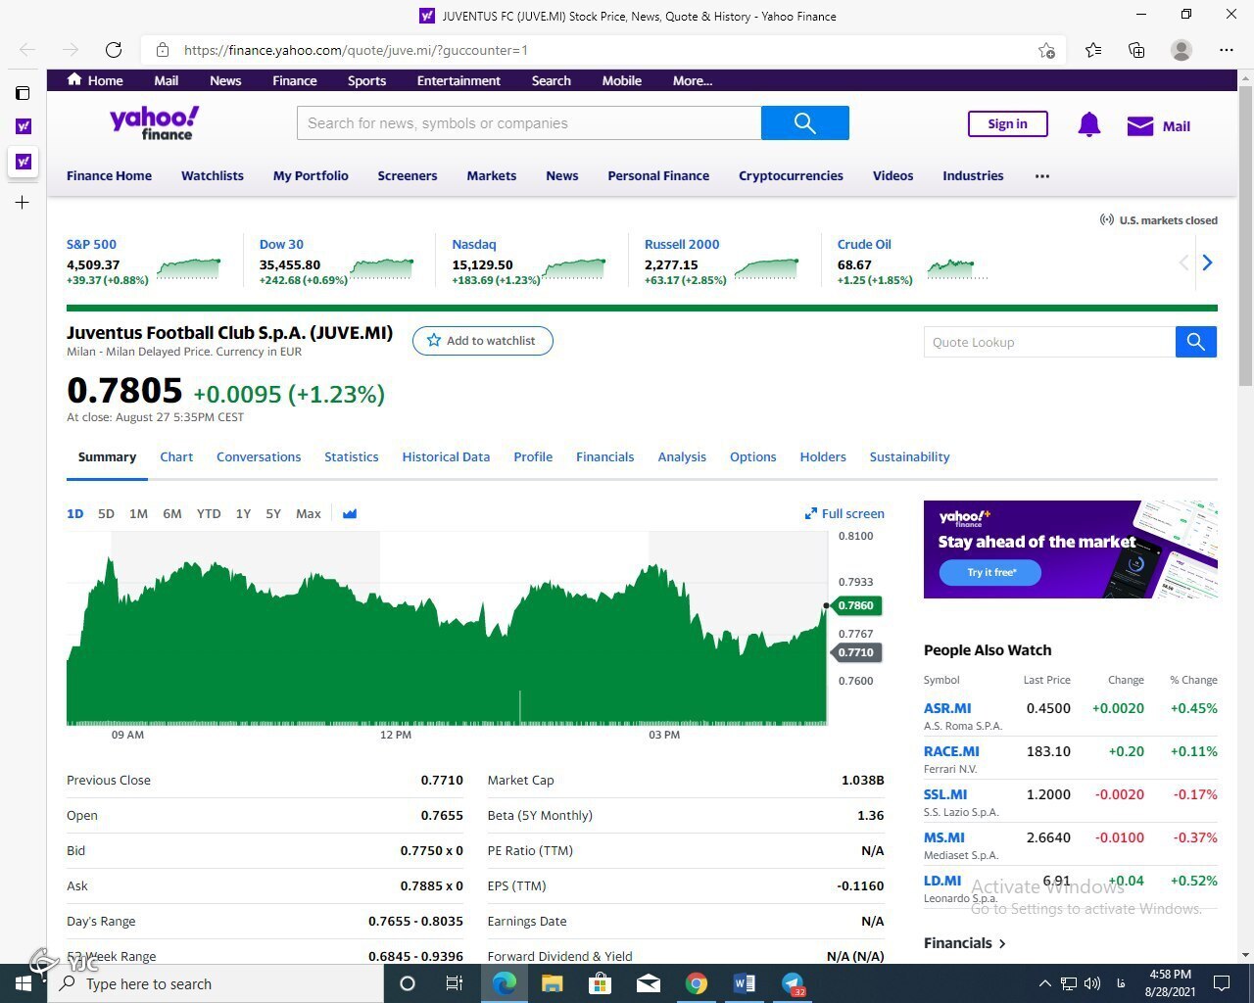1254x1003 pixels.
Task: Click the chart type indicator icon
Action: coord(350,513)
